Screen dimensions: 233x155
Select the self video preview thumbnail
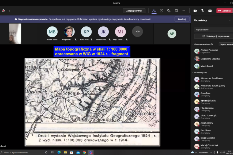coord(15,34)
